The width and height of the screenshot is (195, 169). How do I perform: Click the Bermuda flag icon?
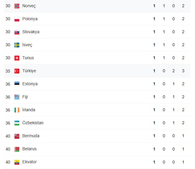17,136
